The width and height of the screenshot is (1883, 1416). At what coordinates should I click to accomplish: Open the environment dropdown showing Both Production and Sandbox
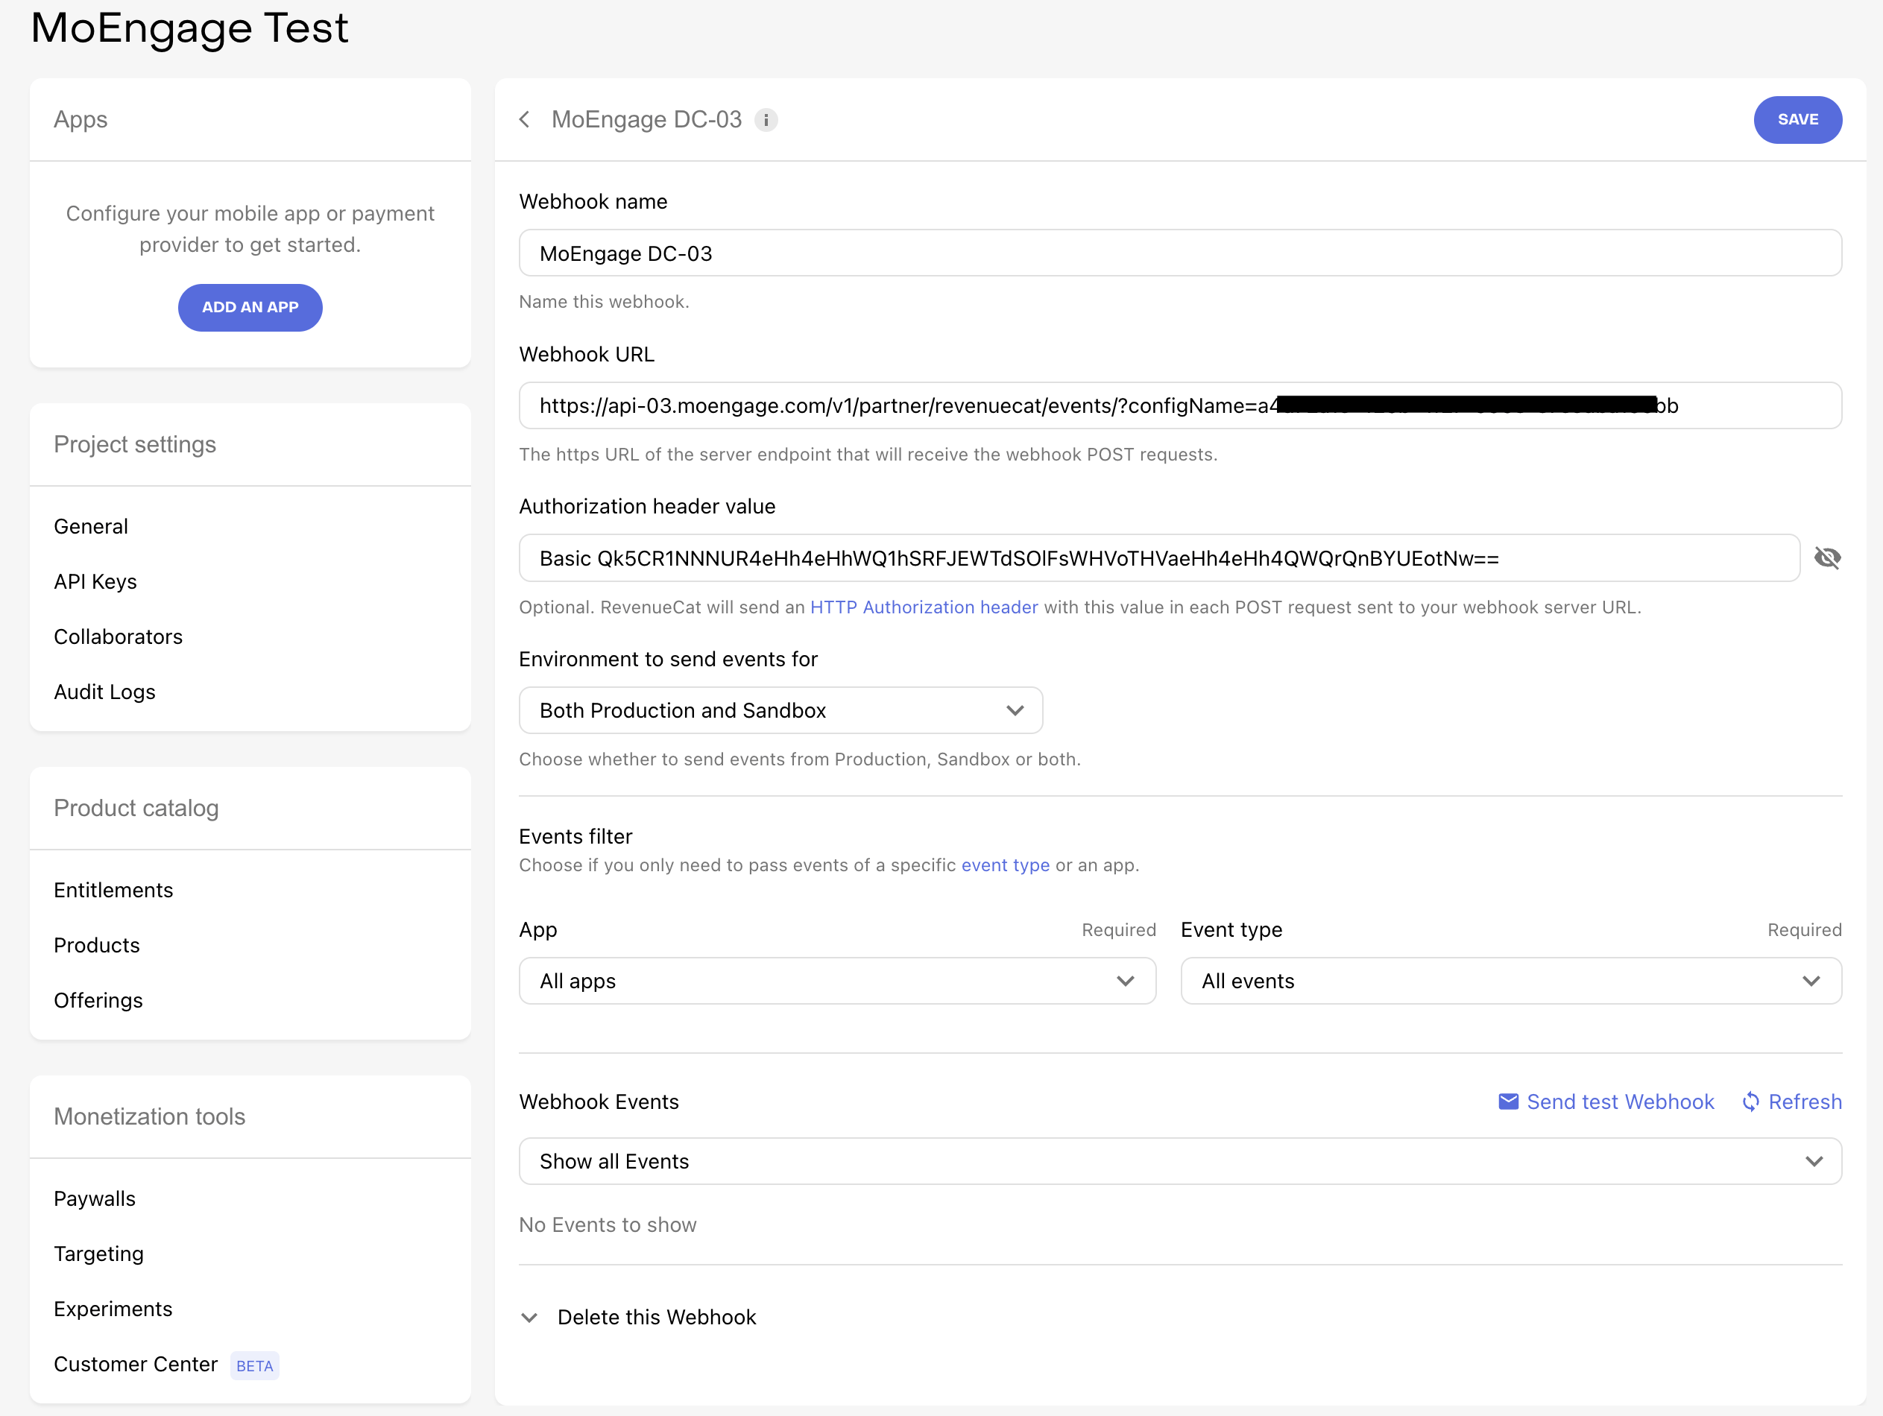[780, 710]
